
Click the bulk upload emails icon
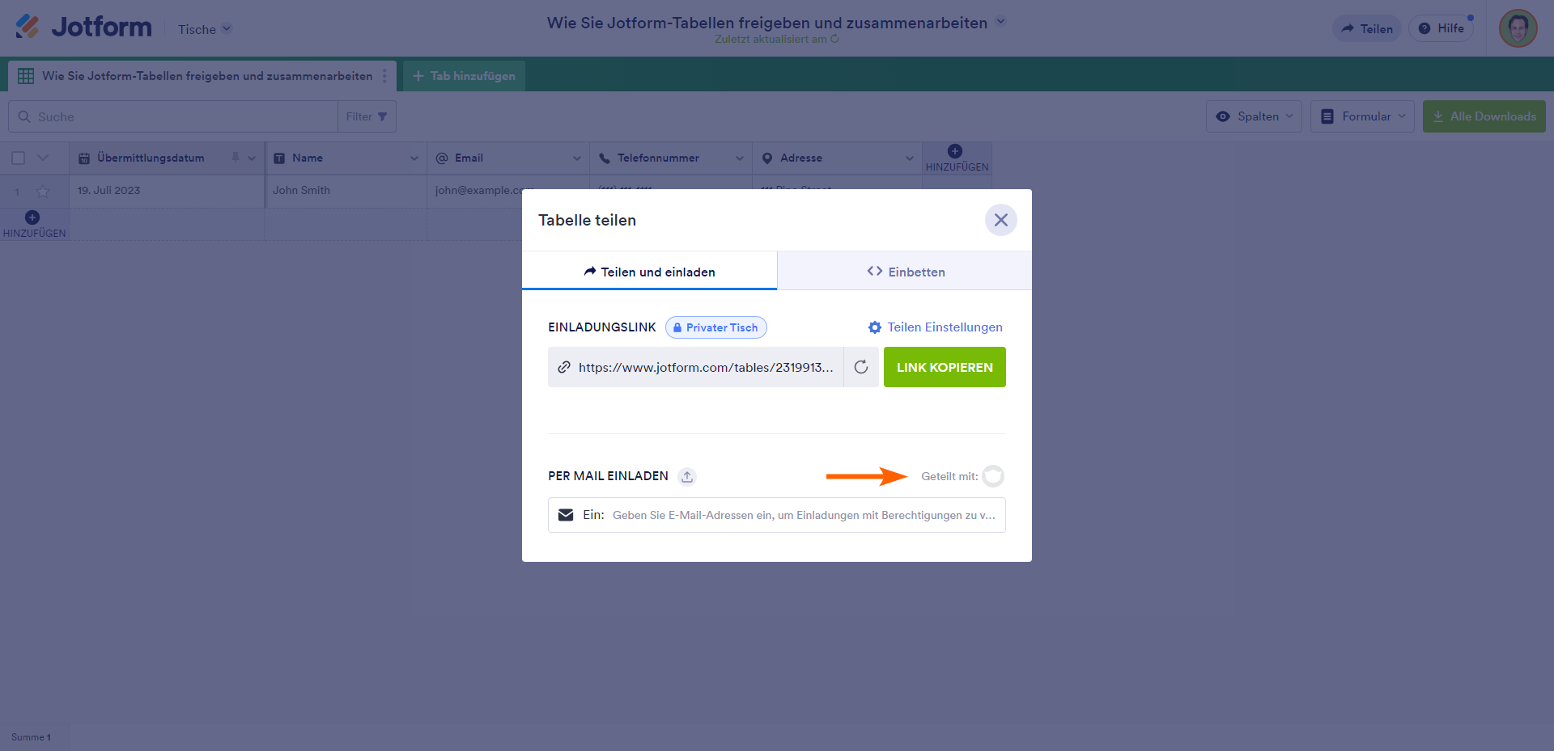click(x=687, y=476)
